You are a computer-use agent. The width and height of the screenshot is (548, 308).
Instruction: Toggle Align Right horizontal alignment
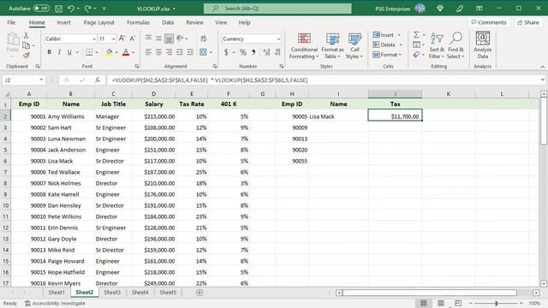pyautogui.click(x=170, y=52)
